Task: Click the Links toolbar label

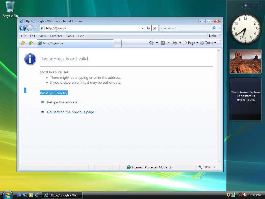Action: tap(212, 36)
